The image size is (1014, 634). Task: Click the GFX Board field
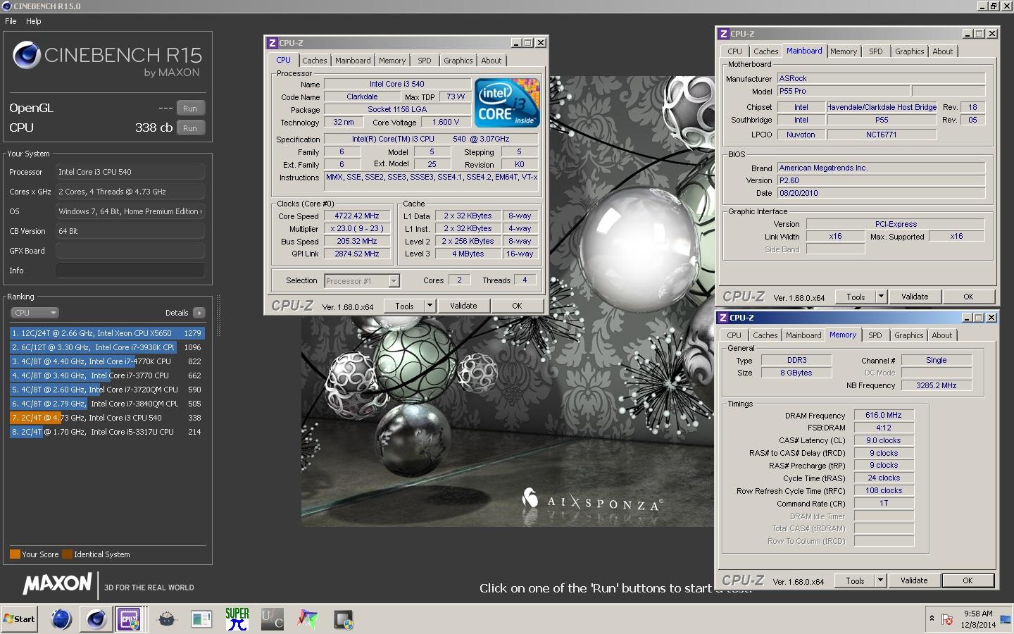coord(130,251)
